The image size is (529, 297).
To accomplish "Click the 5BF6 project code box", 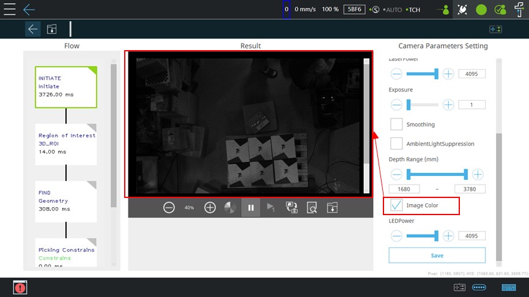I will (x=354, y=9).
